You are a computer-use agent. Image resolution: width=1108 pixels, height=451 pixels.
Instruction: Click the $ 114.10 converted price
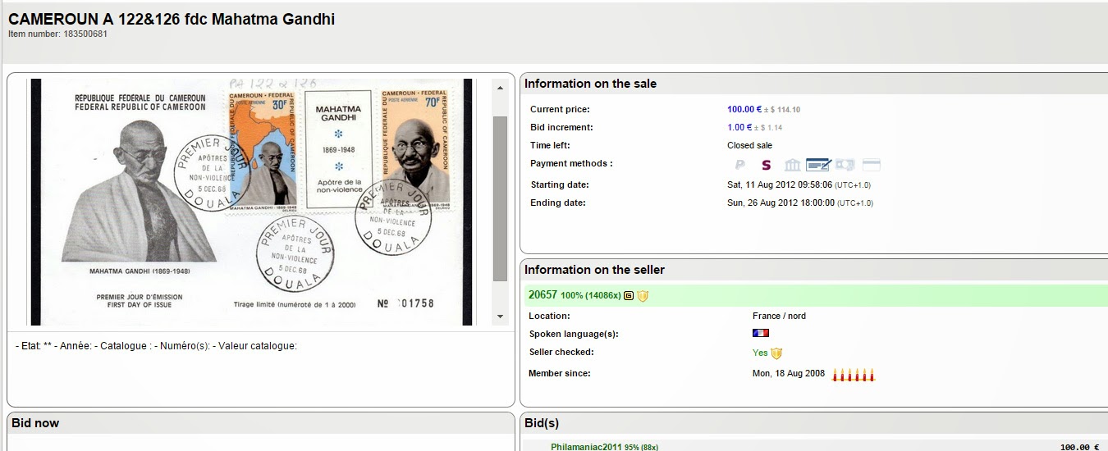click(785, 109)
